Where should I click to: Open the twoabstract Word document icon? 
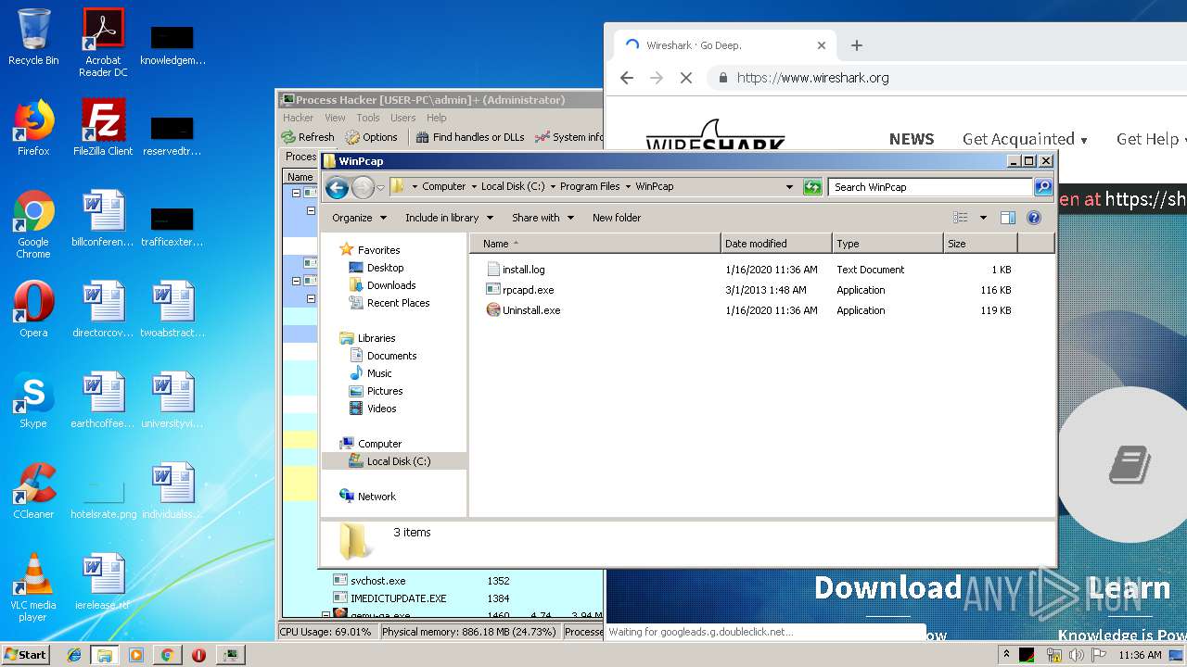173,309
